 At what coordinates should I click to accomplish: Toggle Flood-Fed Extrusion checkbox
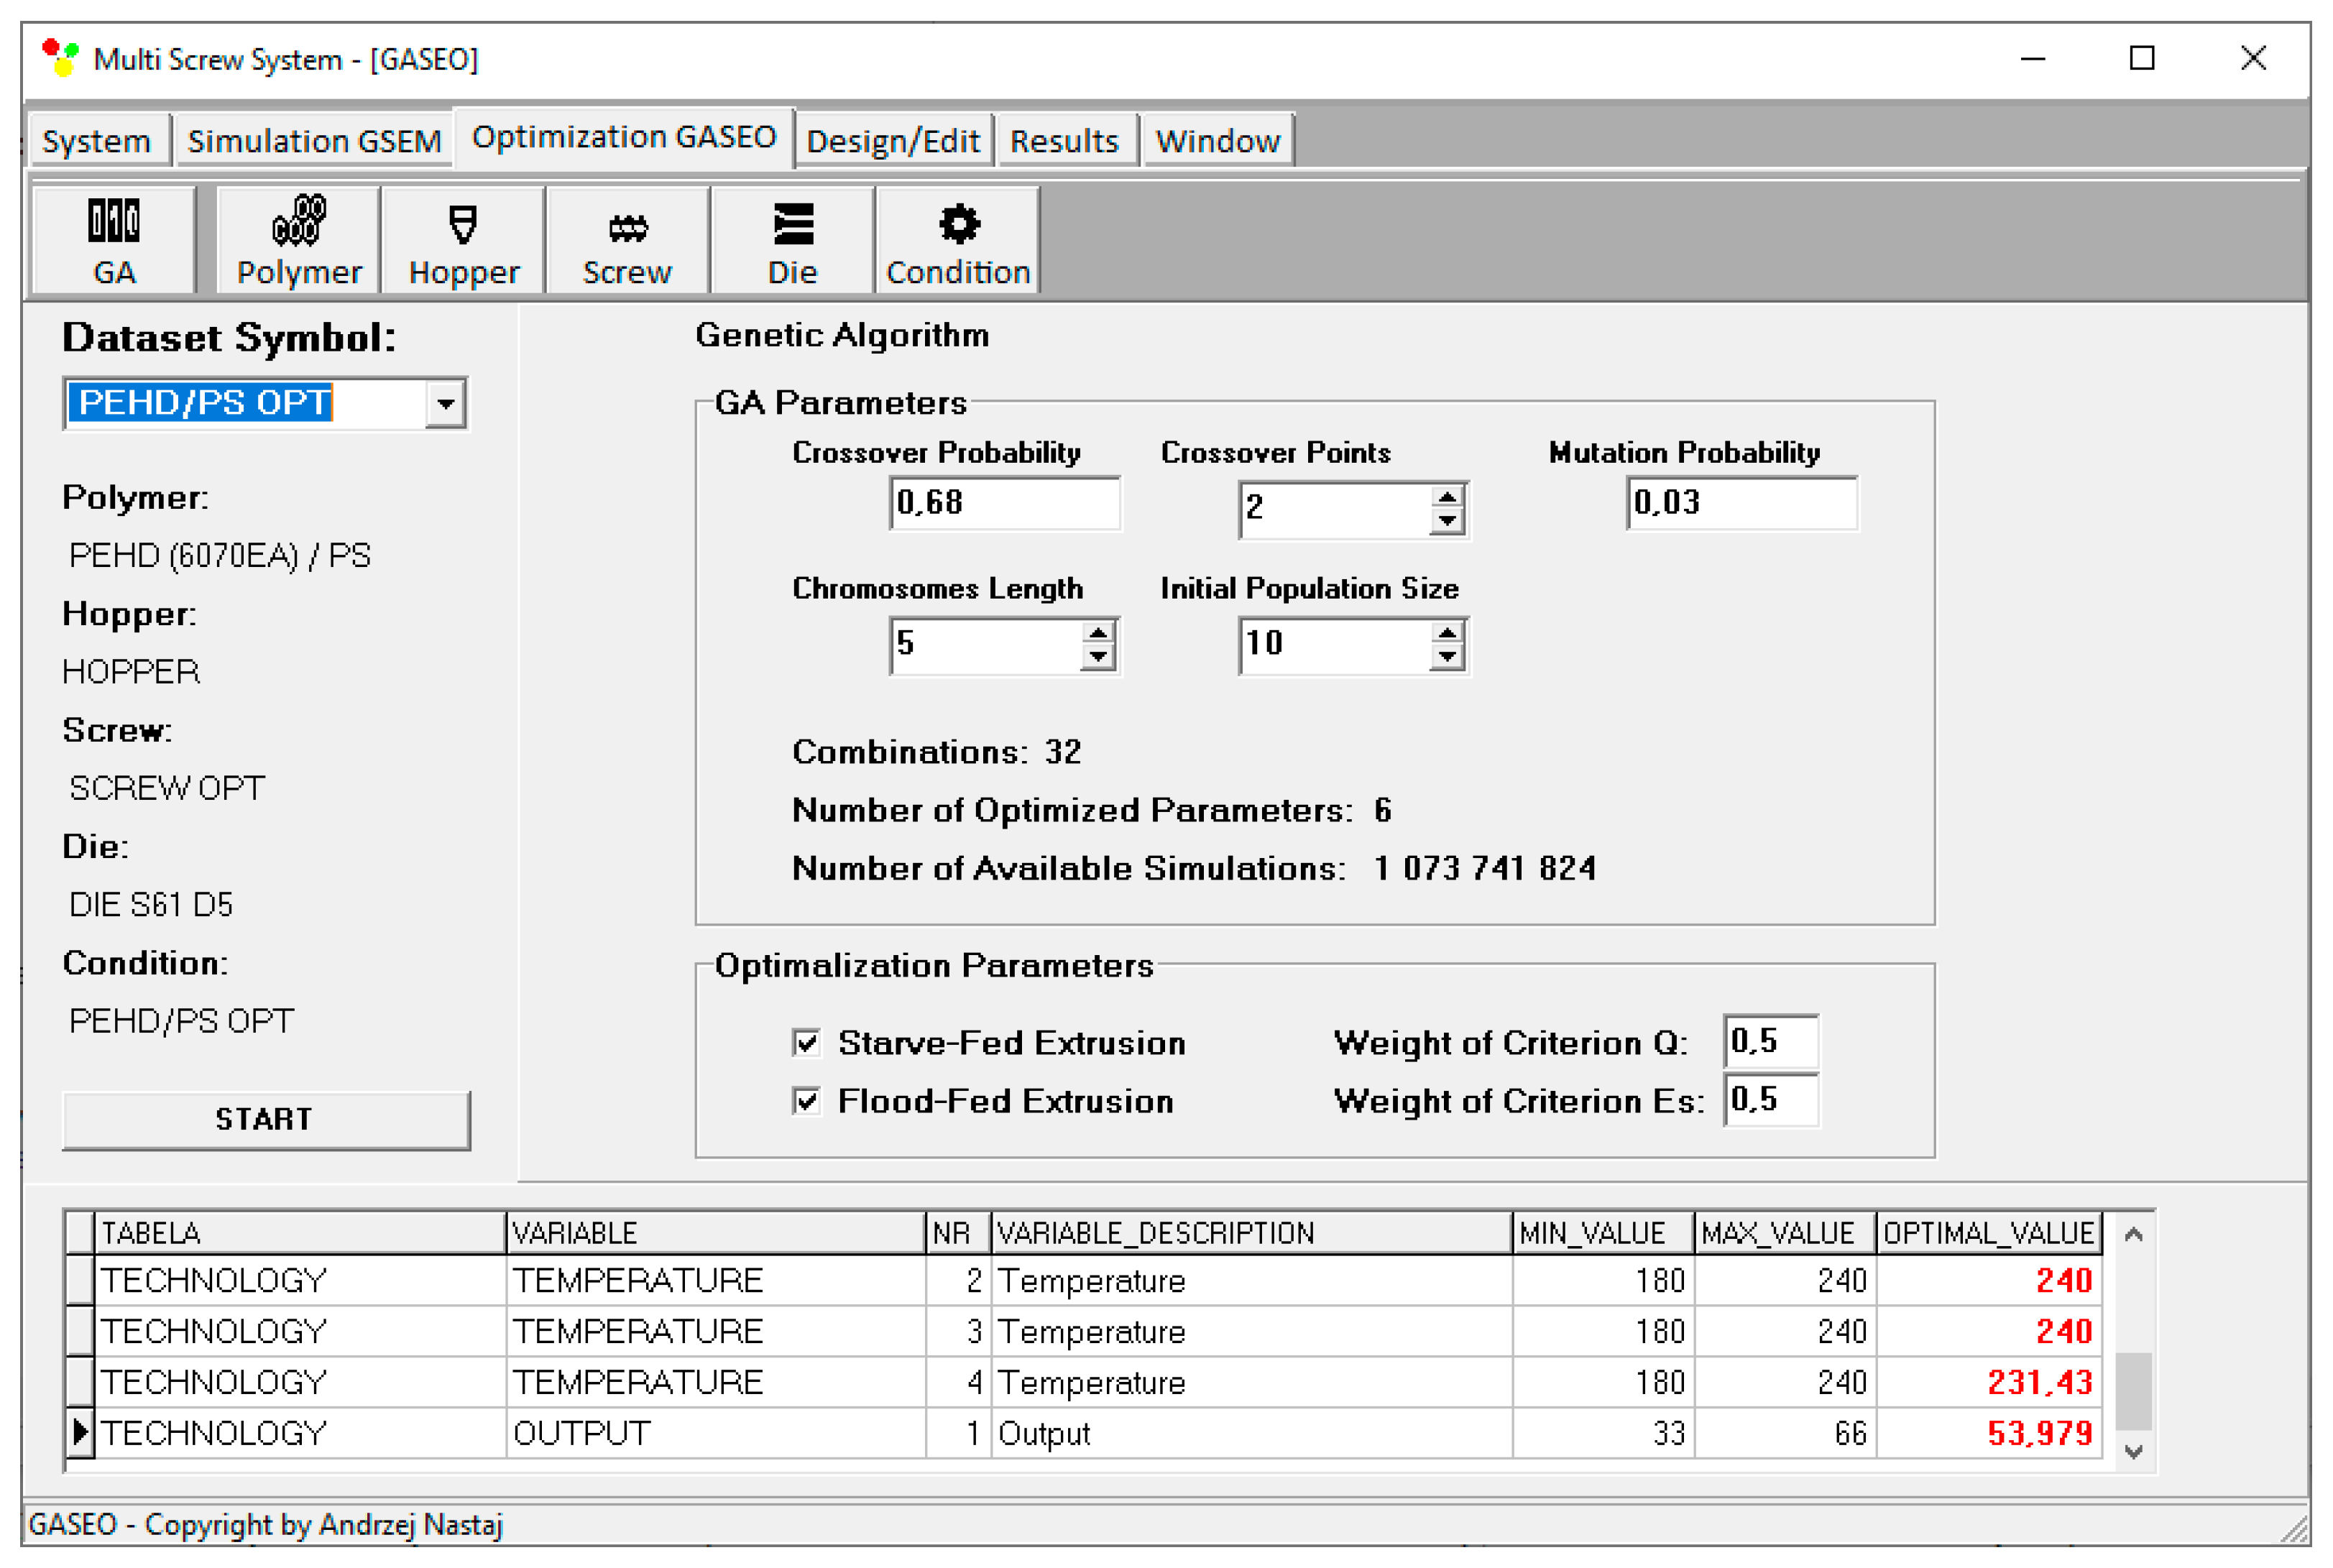pyautogui.click(x=806, y=1101)
